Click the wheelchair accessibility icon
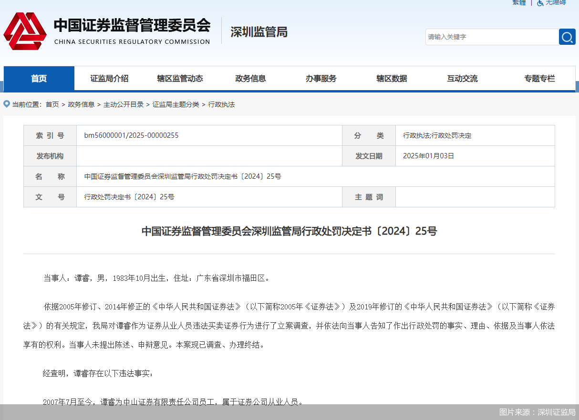Image resolution: width=579 pixels, height=420 pixels. click(540, 3)
